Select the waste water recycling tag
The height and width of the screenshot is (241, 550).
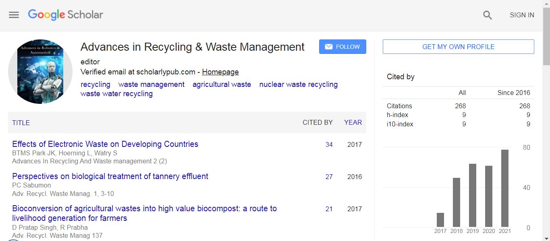point(116,94)
